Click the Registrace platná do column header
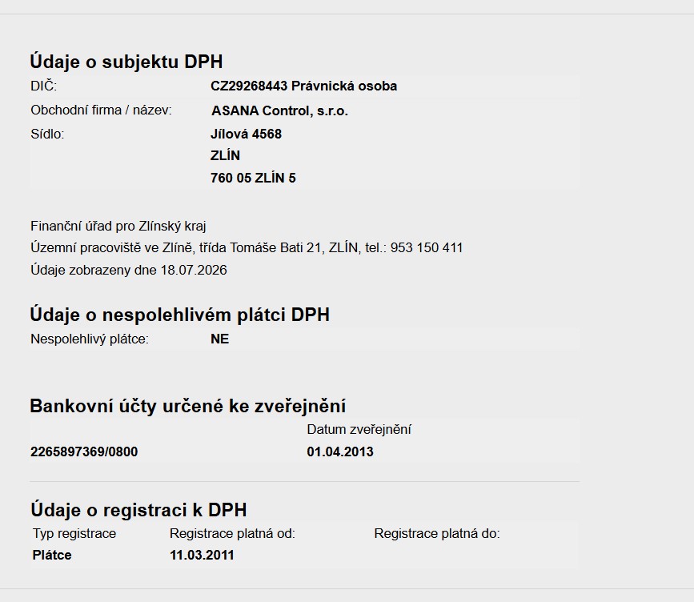 [437, 533]
